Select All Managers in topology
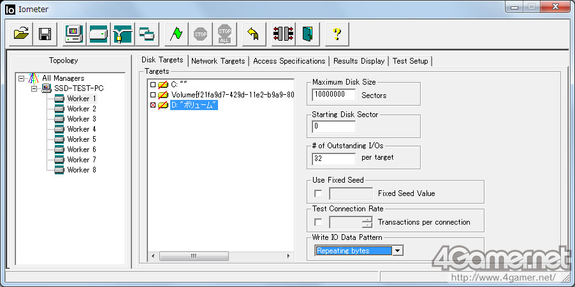Screen dimensions: 575x287 63,78
